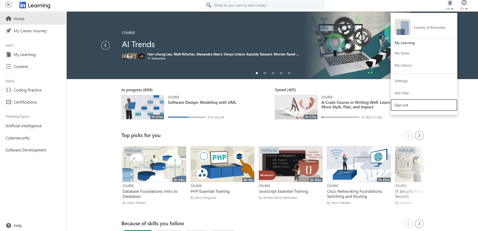
Task: Click the globe language icon
Action: tap(464, 3)
